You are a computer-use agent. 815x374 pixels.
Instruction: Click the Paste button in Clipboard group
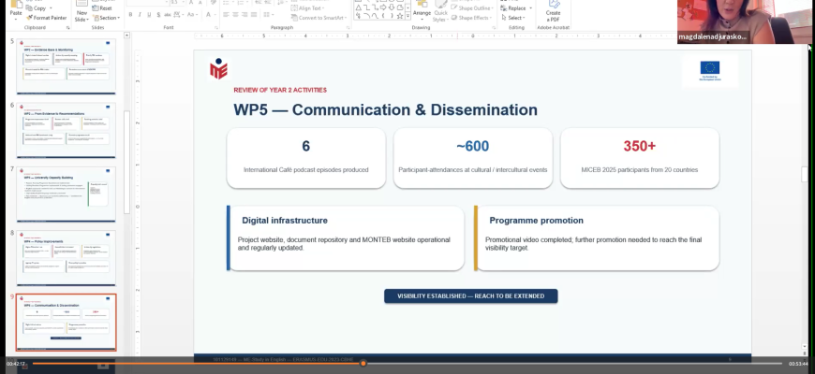(16, 10)
